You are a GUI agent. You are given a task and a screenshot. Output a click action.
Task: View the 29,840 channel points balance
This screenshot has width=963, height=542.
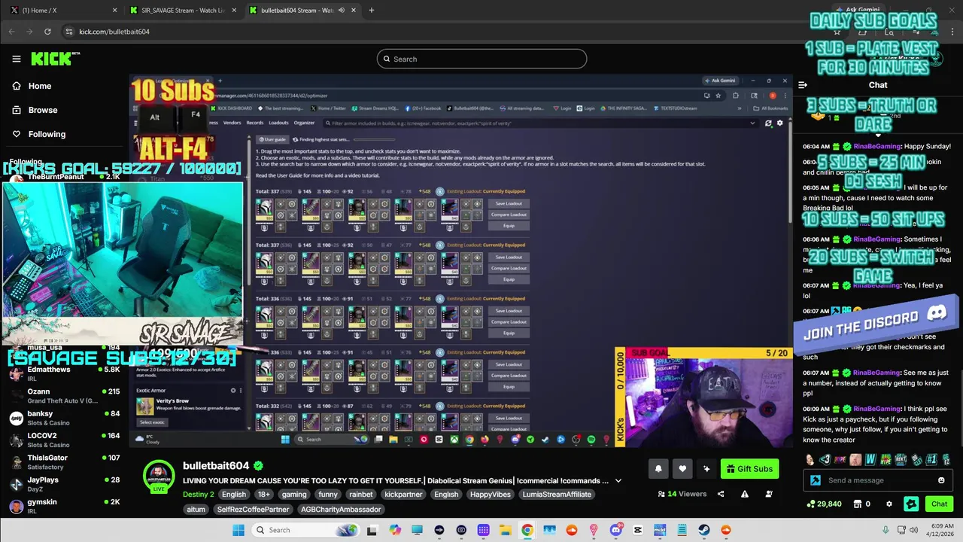click(825, 504)
